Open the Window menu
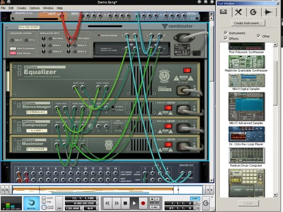283x212 pixels. [48, 8]
